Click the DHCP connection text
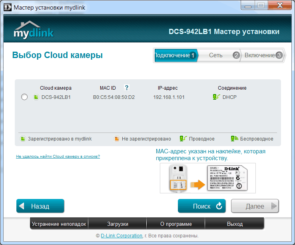Screen dimensions: 295x245 229,97
